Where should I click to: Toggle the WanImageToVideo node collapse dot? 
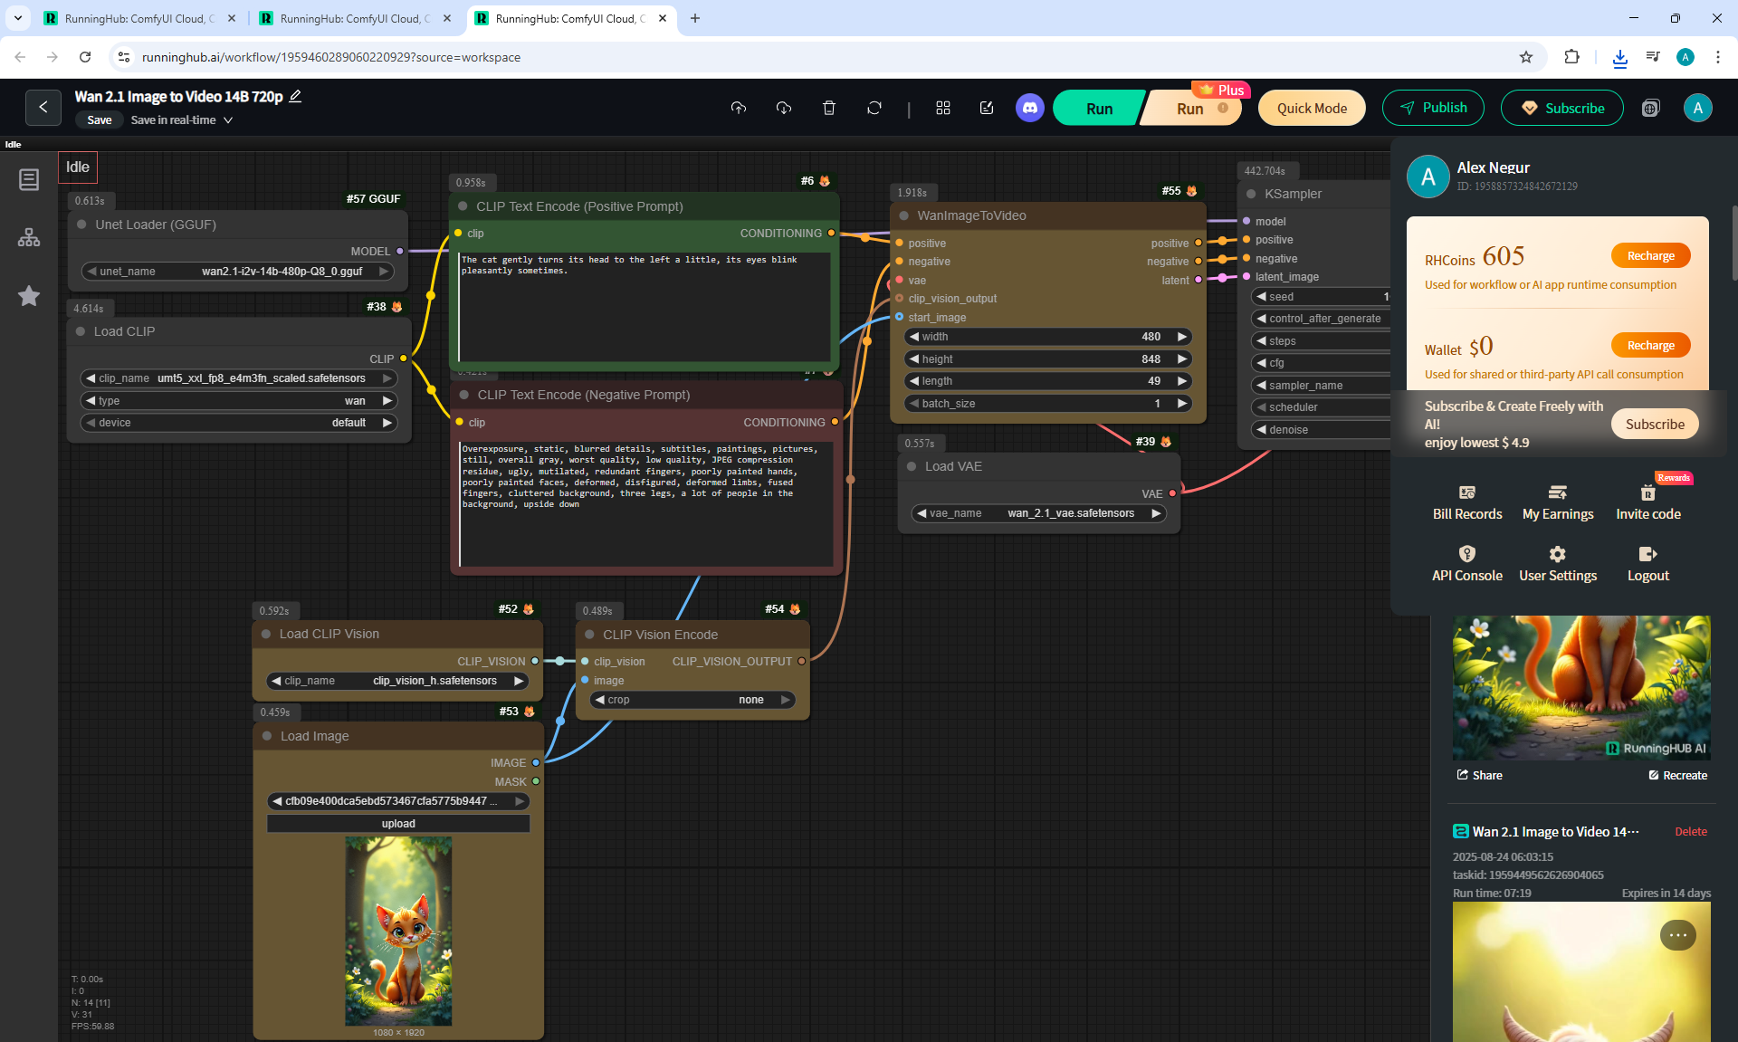click(x=903, y=215)
